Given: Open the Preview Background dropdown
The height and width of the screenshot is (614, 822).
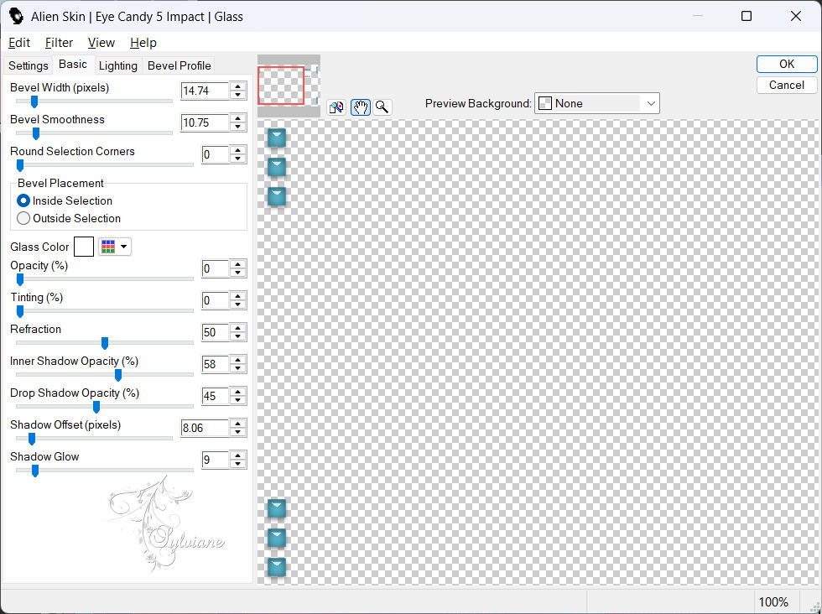Looking at the screenshot, I should pyautogui.click(x=596, y=103).
